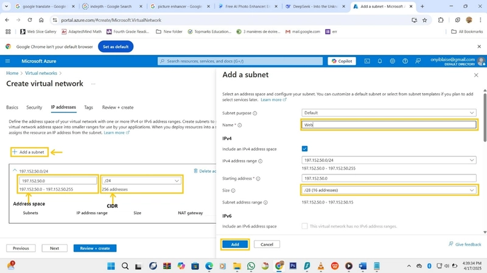Go to Home breadcrumb link
This screenshot has height=273, width=487.
tap(12, 73)
